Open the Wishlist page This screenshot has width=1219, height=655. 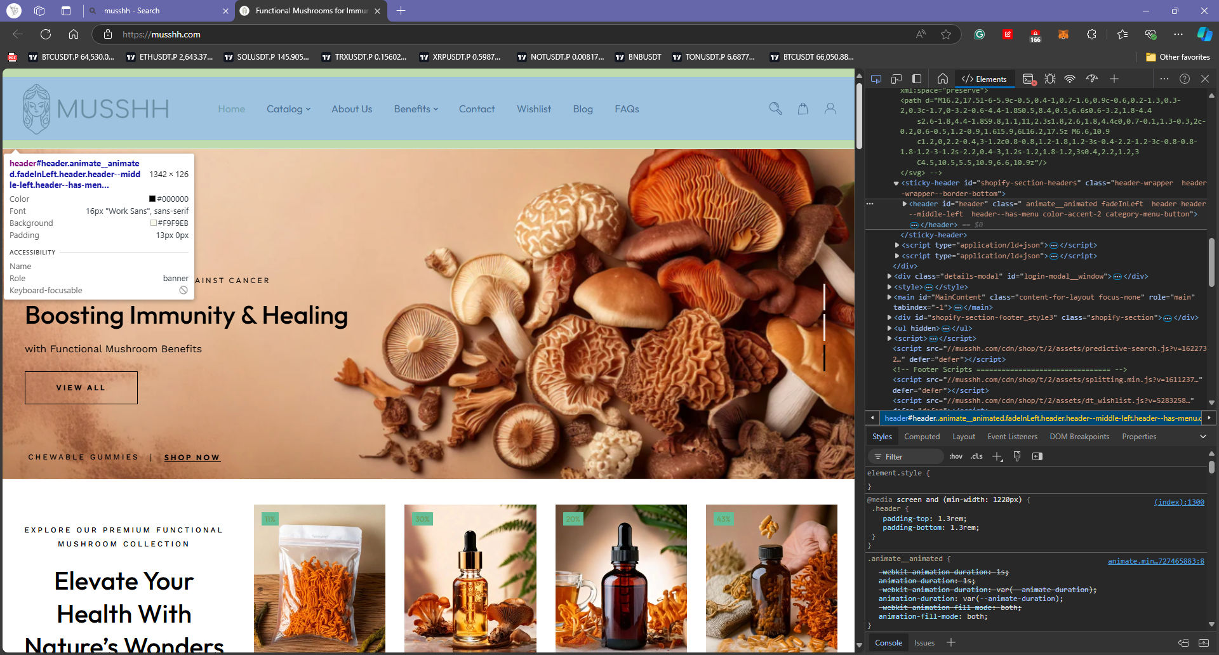tap(534, 109)
